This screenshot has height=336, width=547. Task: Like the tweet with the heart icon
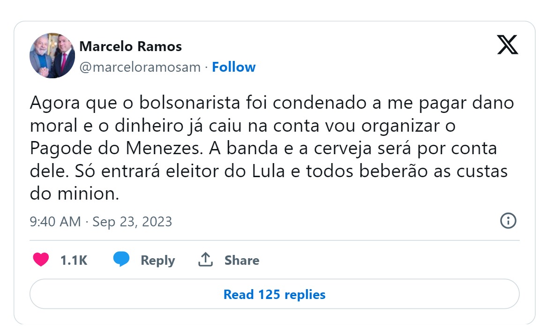tap(41, 260)
